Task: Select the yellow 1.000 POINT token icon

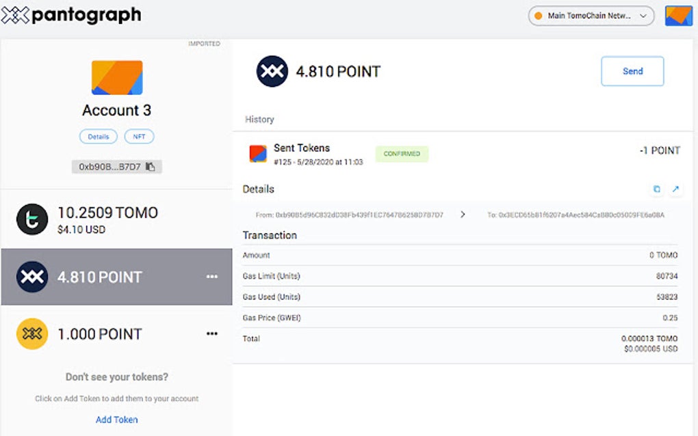Action: [31, 334]
